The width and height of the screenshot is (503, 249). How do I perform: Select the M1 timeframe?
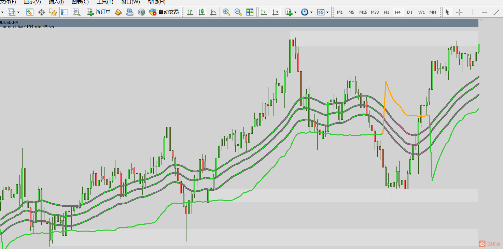click(x=340, y=12)
